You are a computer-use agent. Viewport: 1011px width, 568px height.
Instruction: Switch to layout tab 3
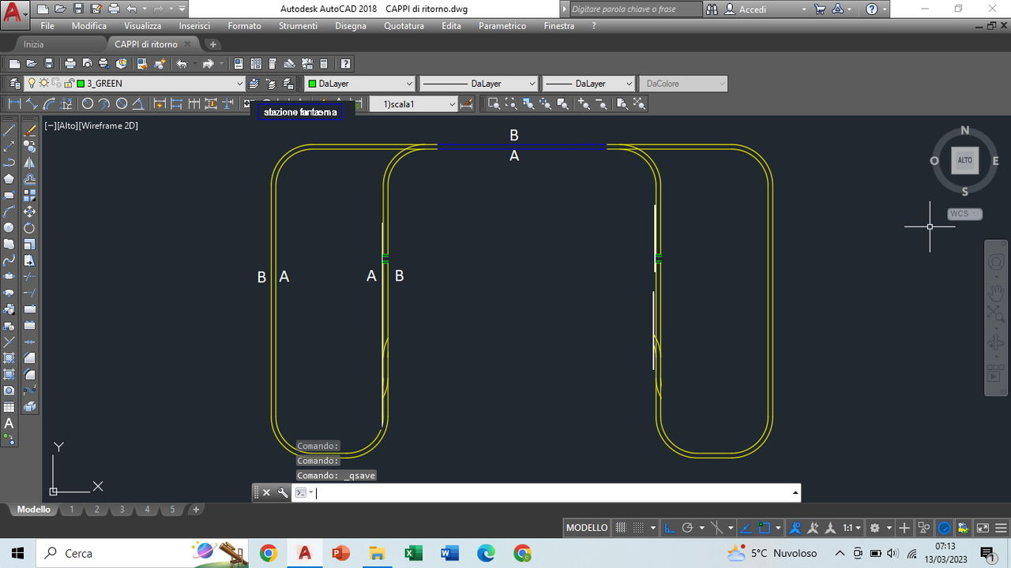[122, 510]
